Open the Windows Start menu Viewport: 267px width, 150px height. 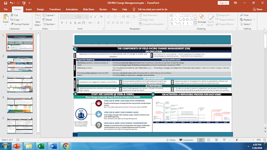[x=5, y=146]
